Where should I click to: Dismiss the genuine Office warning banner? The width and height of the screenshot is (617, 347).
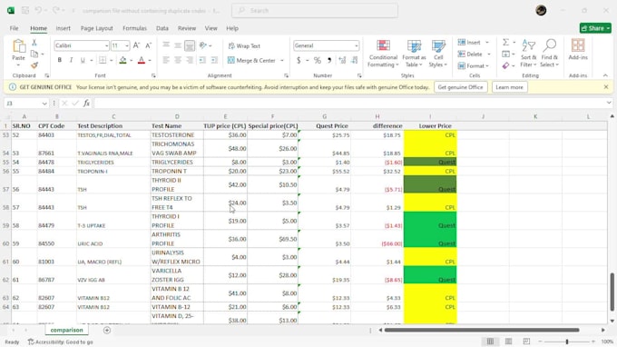606,87
